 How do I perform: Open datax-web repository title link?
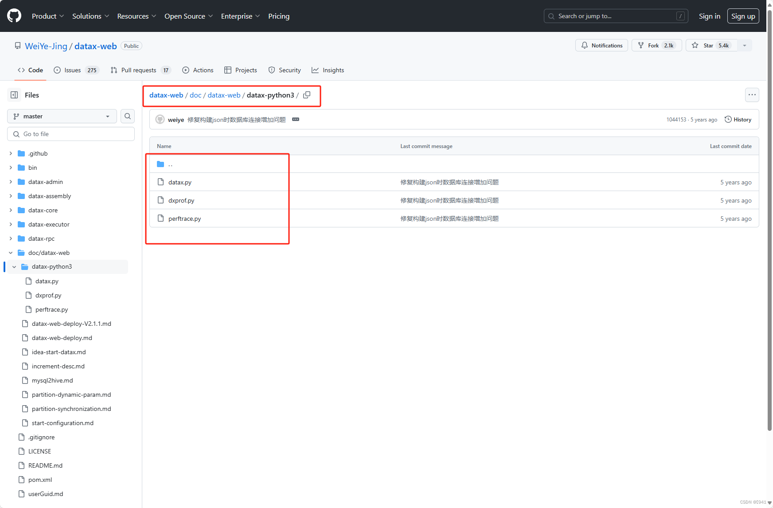pyautogui.click(x=96, y=46)
